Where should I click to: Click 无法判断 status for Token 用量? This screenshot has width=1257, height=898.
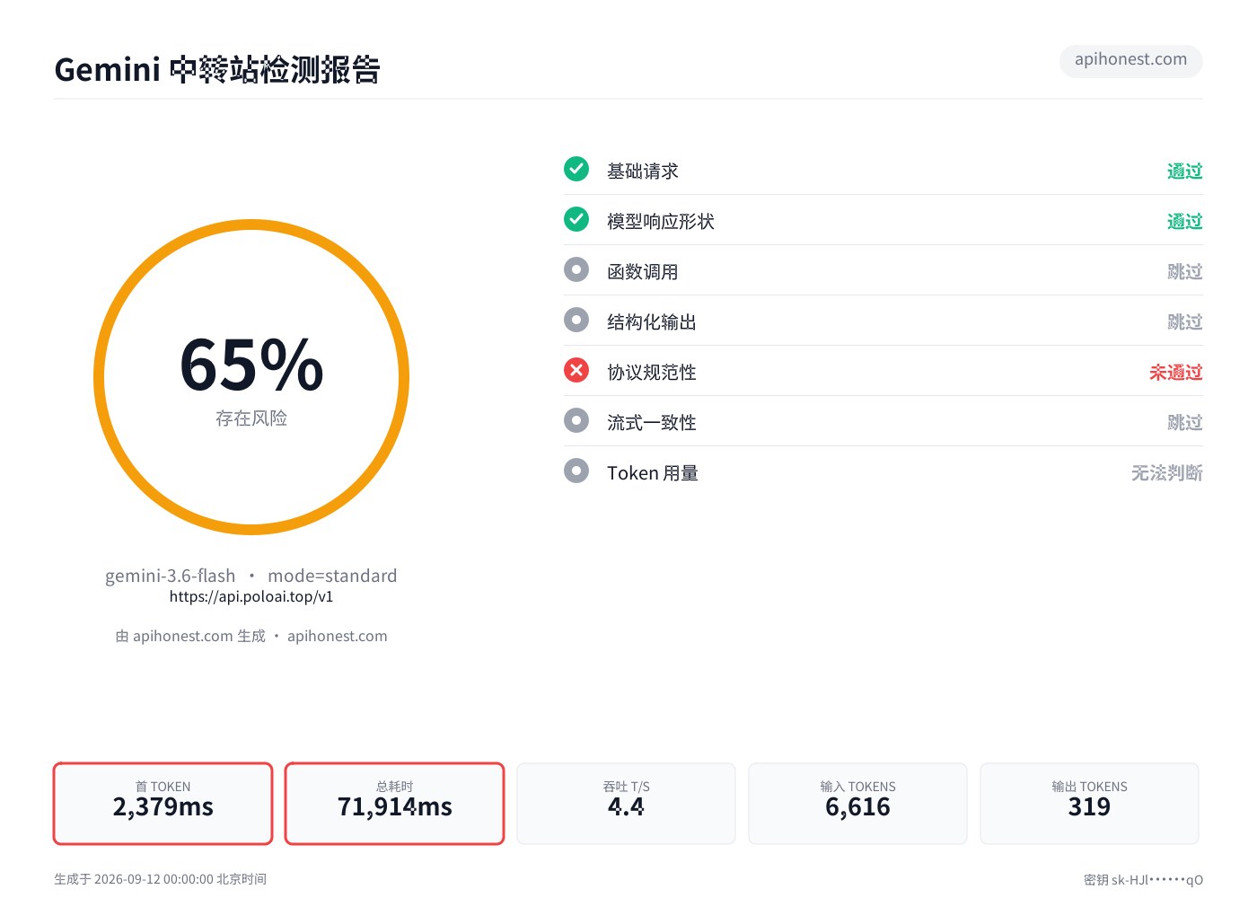(1166, 472)
